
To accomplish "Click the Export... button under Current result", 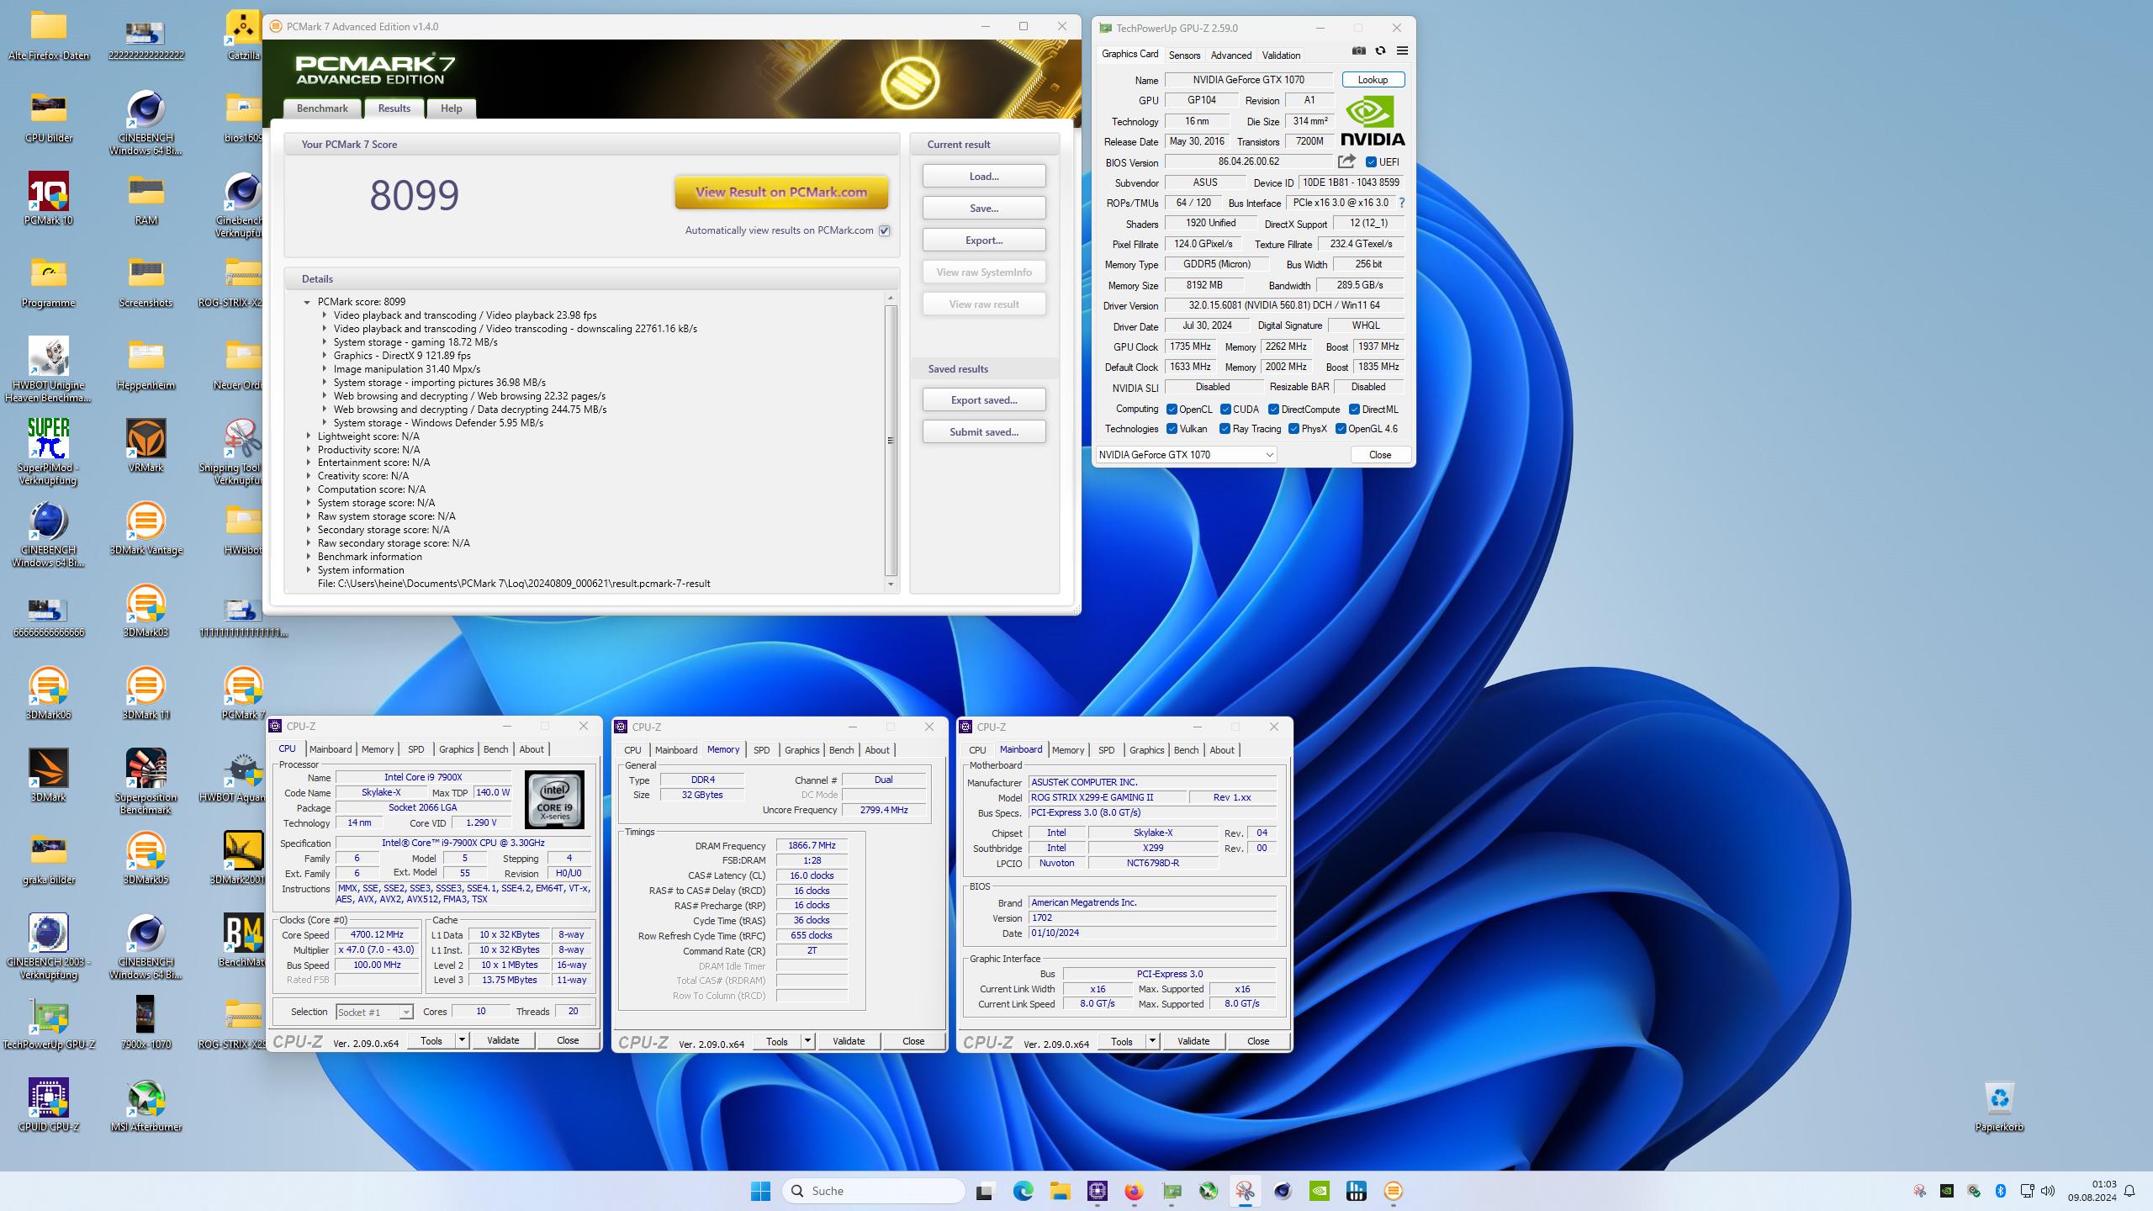I will tap(984, 241).
